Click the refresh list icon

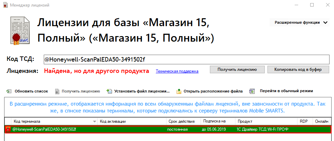point(8,91)
